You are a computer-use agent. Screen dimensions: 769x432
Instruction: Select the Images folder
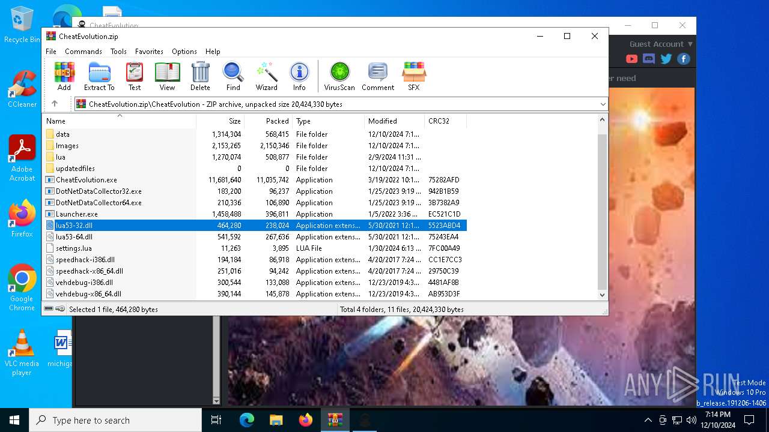pyautogui.click(x=255, y=146)
